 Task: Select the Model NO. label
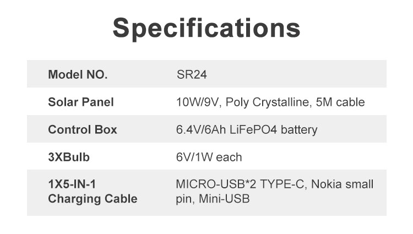(78, 74)
